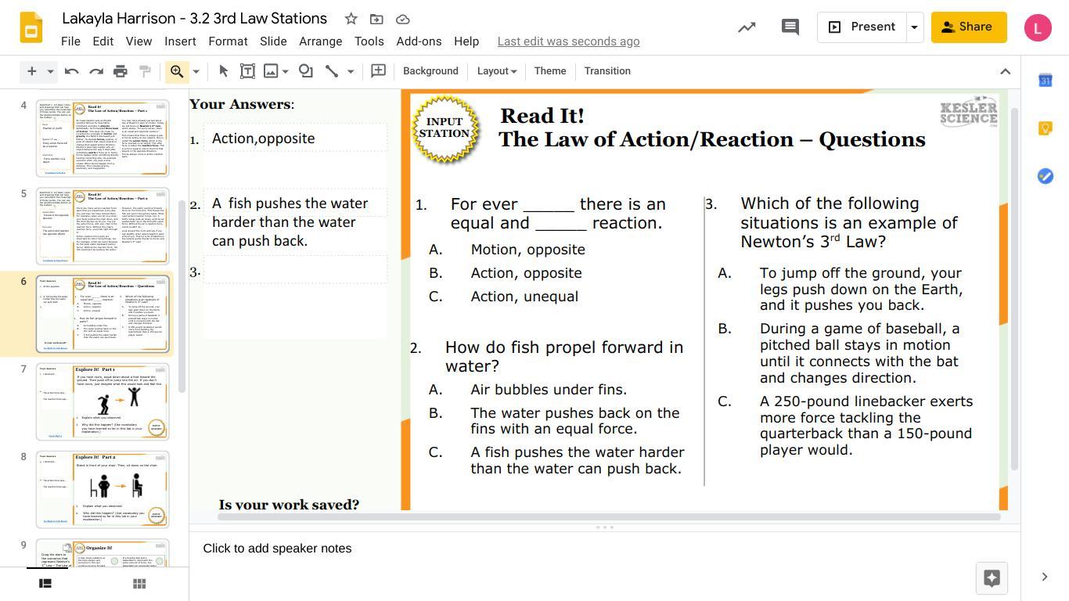Open Google Keep in the side panel
This screenshot has width=1069, height=601.
(x=1046, y=128)
